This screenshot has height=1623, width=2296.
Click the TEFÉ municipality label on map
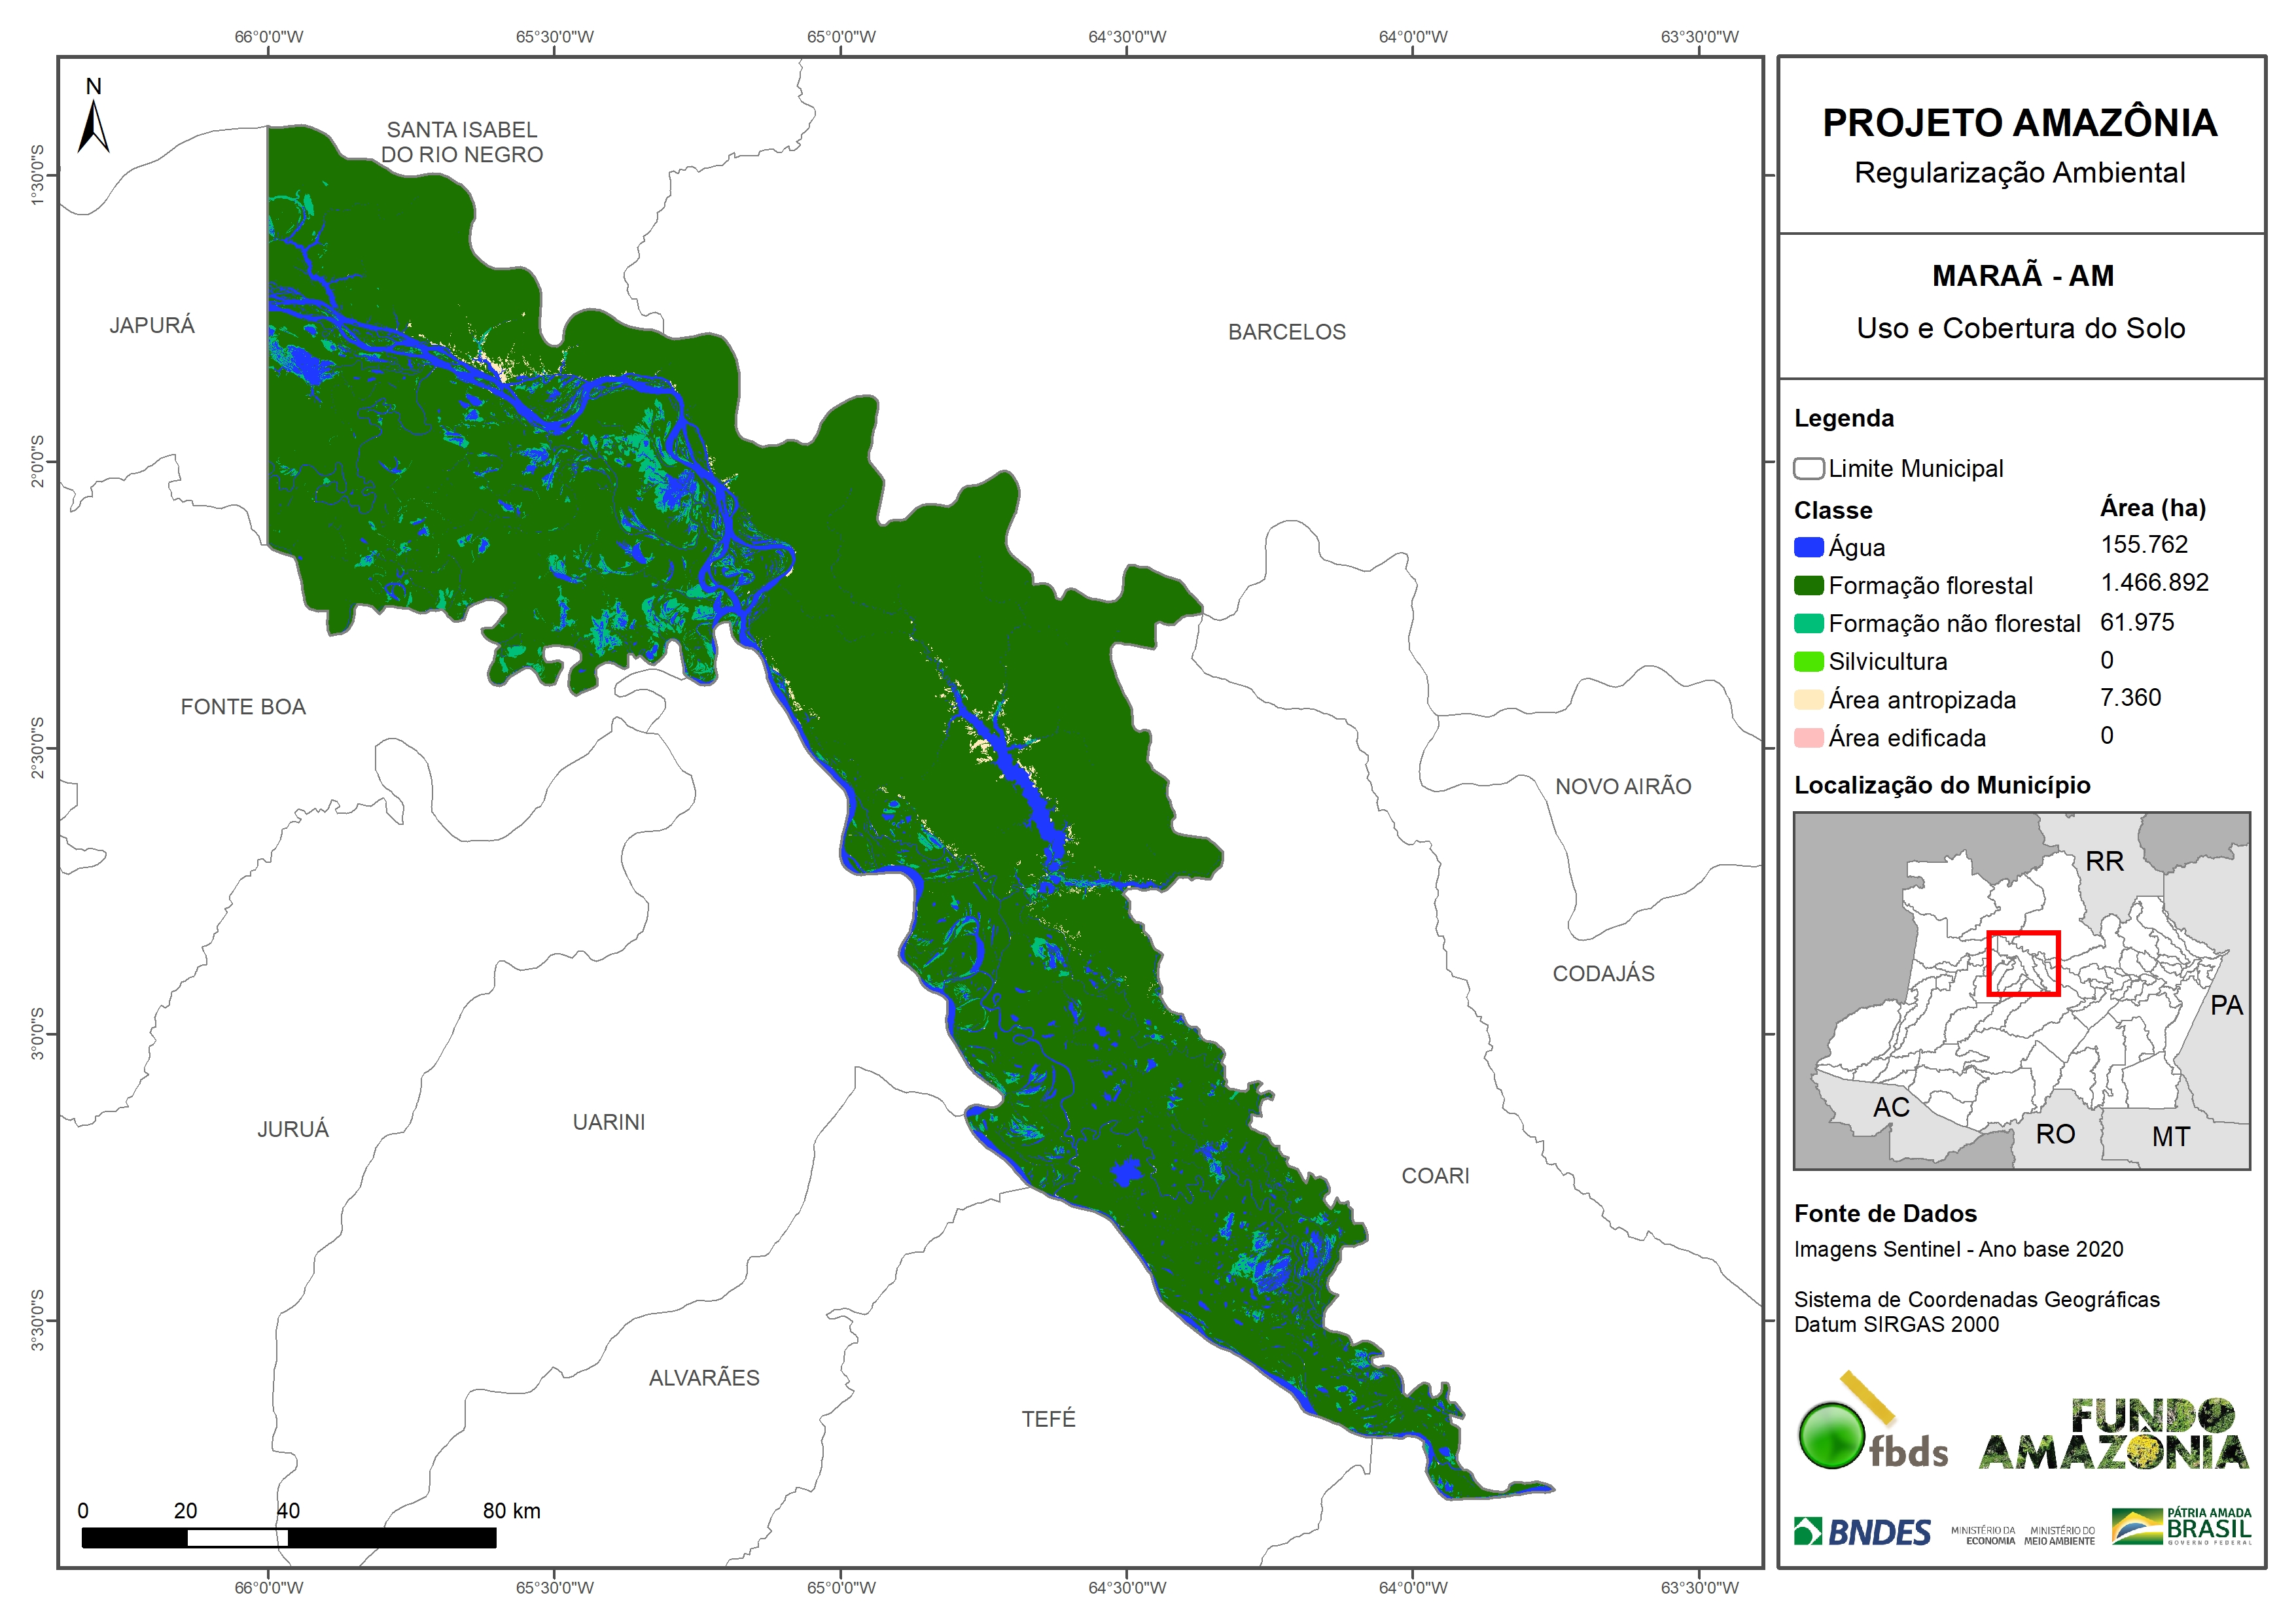1048,1418
